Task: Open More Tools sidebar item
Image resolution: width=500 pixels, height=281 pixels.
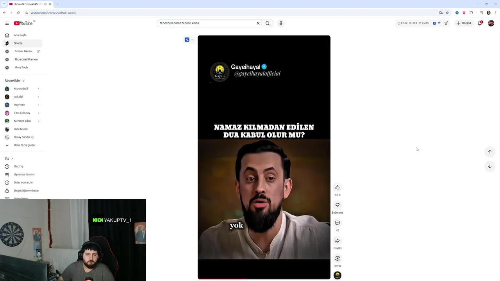Action: (x=22, y=68)
